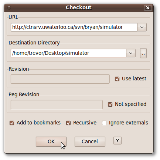Open the Destination Directory dropdown arrow

tap(131, 53)
